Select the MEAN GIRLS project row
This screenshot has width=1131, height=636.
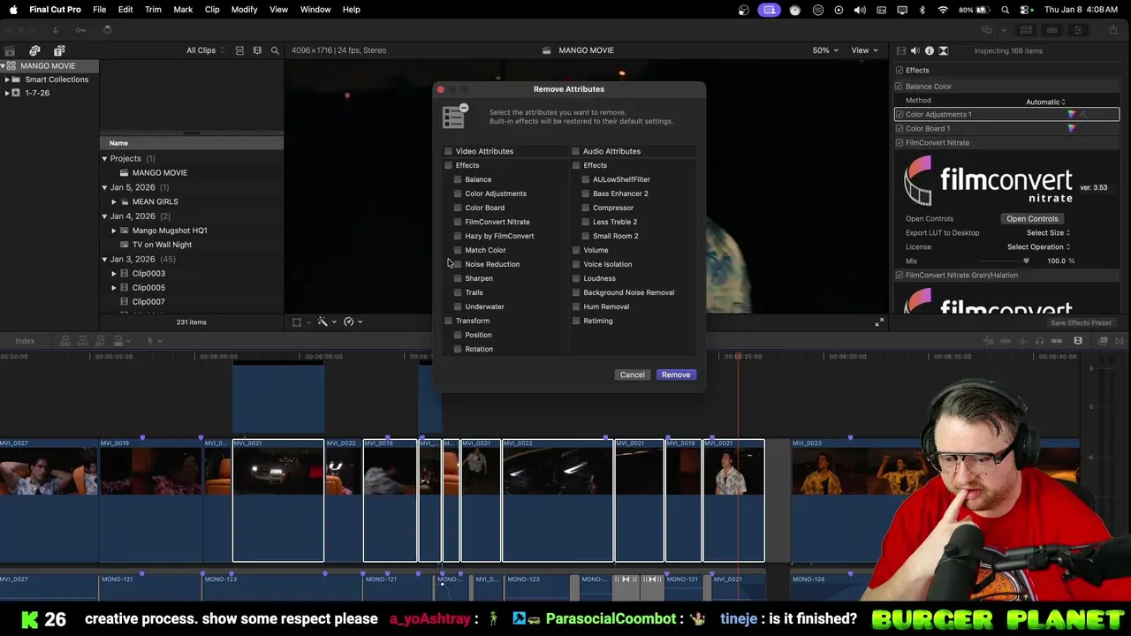pos(156,201)
